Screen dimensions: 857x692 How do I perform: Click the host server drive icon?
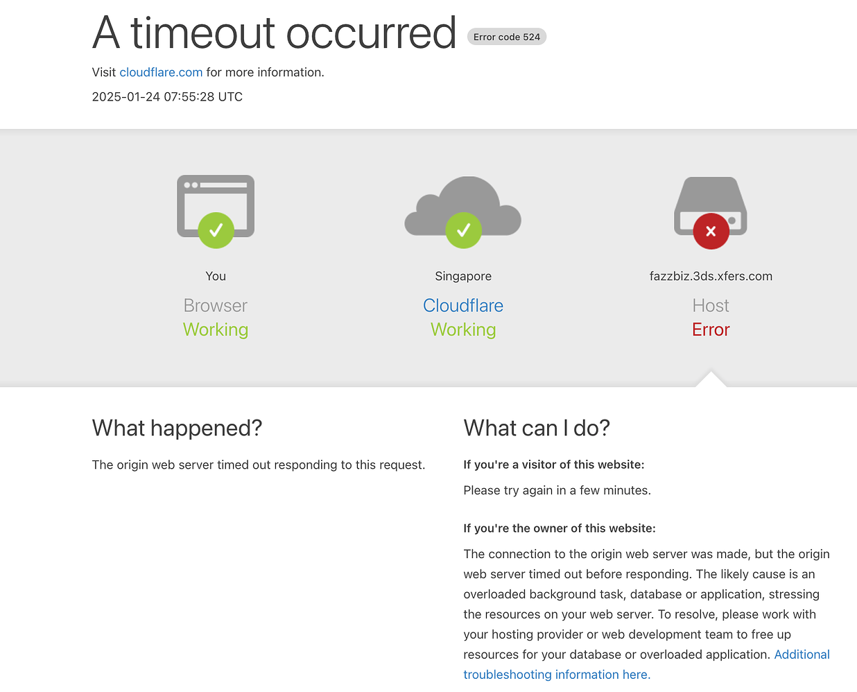click(x=711, y=206)
